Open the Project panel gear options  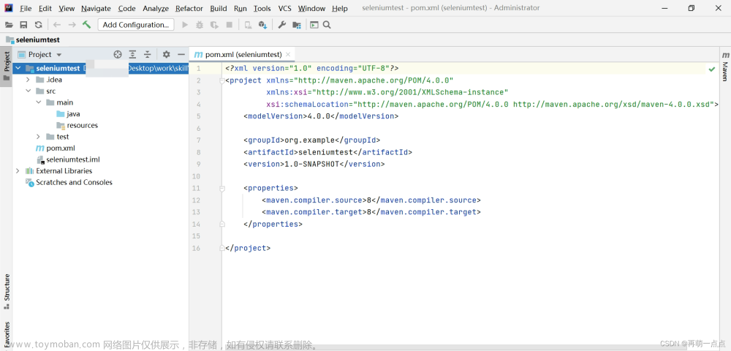pos(166,54)
